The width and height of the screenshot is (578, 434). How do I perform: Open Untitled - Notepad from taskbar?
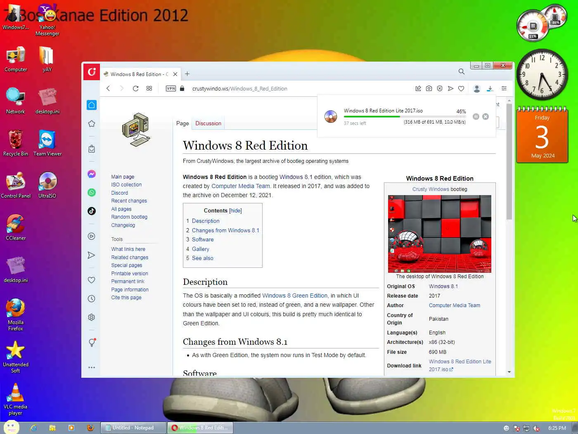[133, 428]
